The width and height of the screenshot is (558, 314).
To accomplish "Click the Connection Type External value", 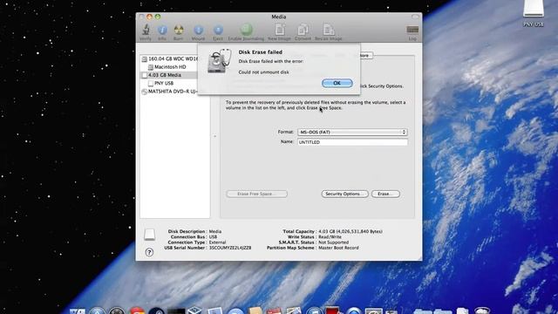I will pyautogui.click(x=217, y=242).
